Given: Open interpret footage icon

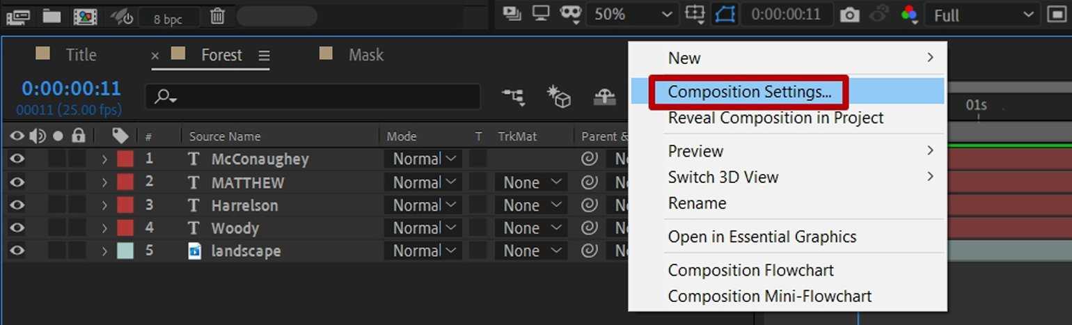Looking at the screenshot, I should pos(18,16).
